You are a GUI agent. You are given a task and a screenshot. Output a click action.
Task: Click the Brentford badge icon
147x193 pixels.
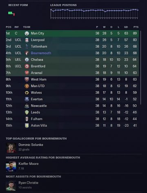pos(27,66)
